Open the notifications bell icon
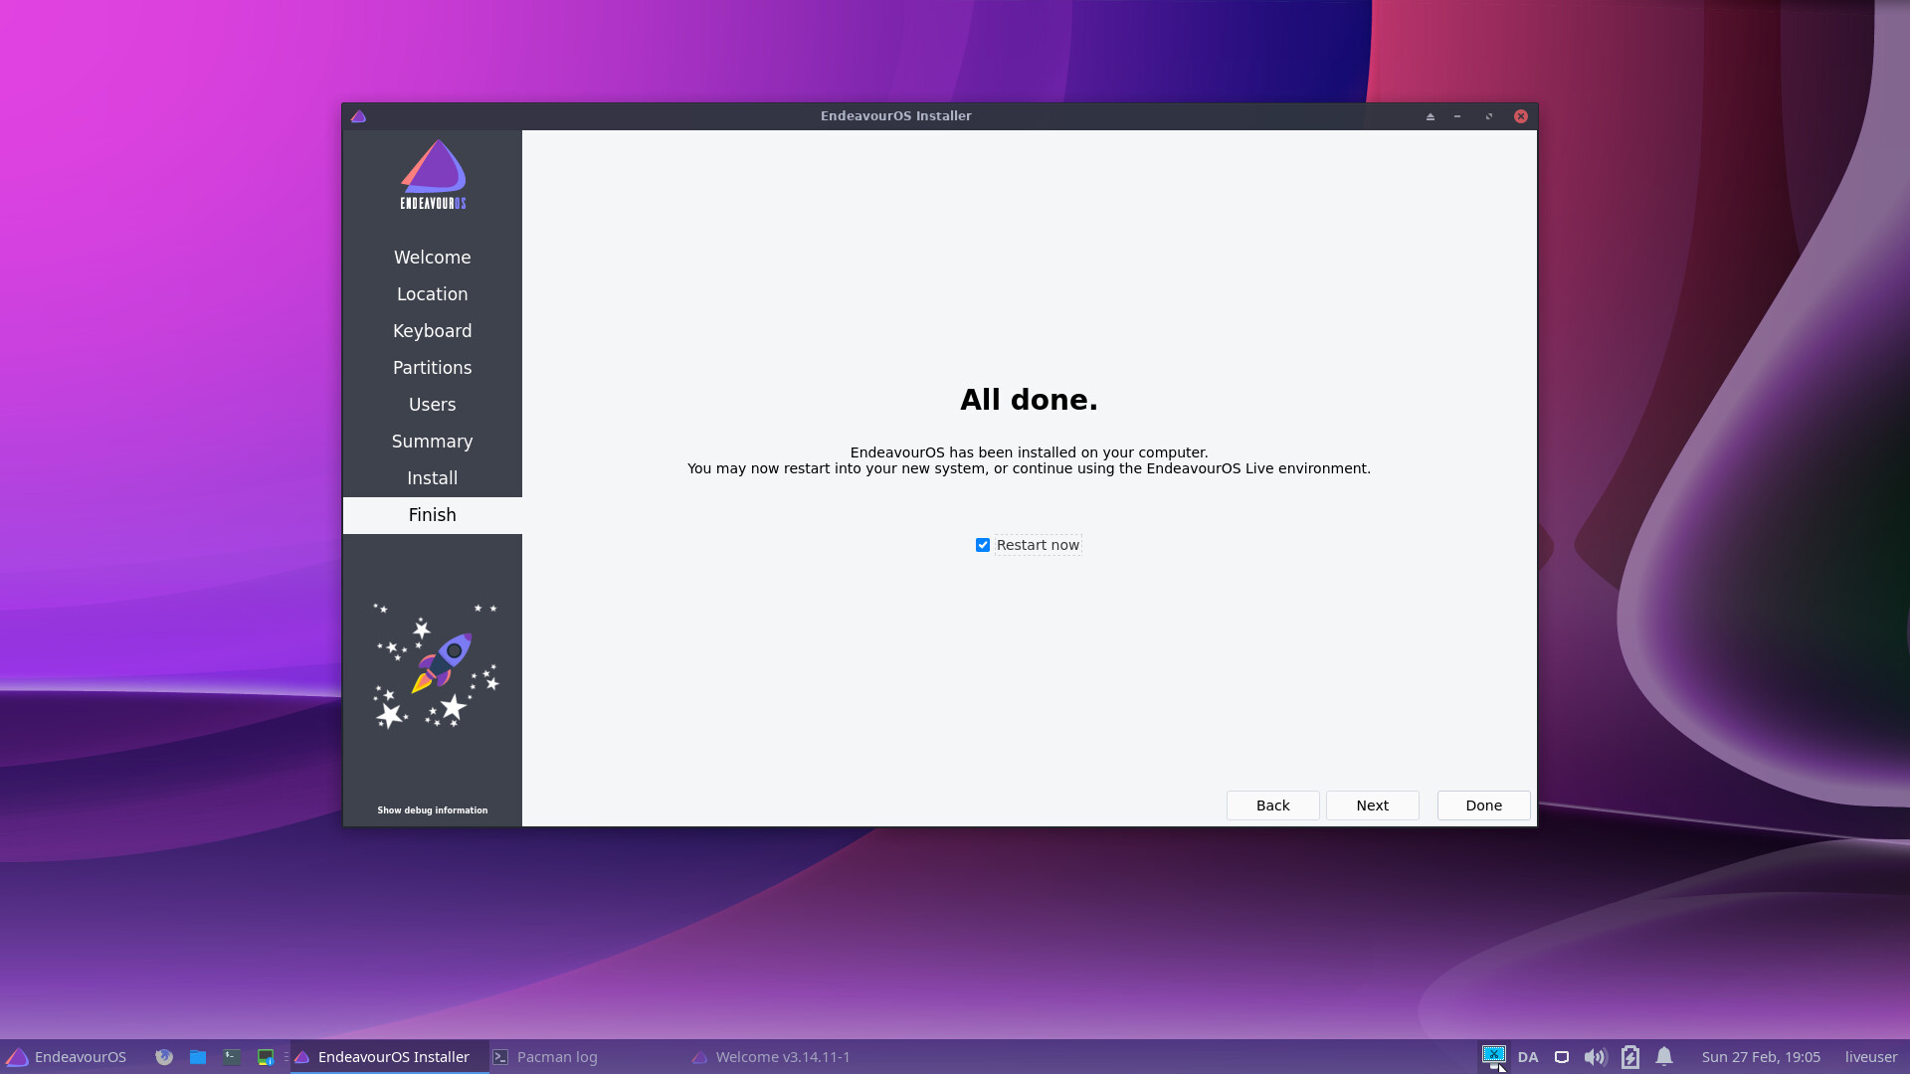Screen dimensions: 1910x1074 [x=1664, y=1056]
